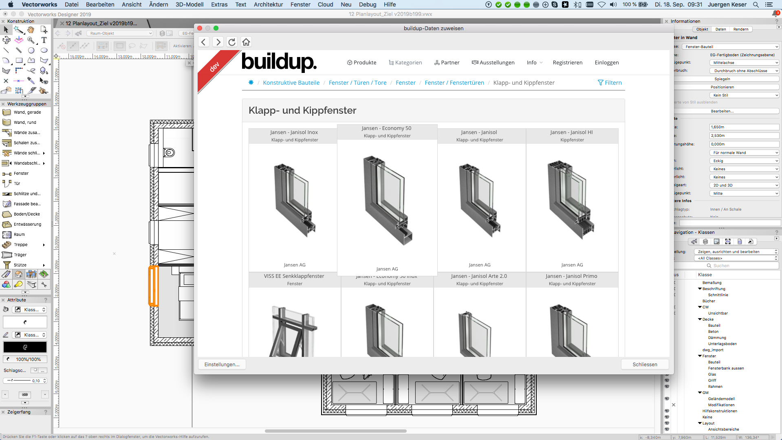Screen dimensions: 782x440
Task: Select the Circle tool
Action: (x=31, y=50)
